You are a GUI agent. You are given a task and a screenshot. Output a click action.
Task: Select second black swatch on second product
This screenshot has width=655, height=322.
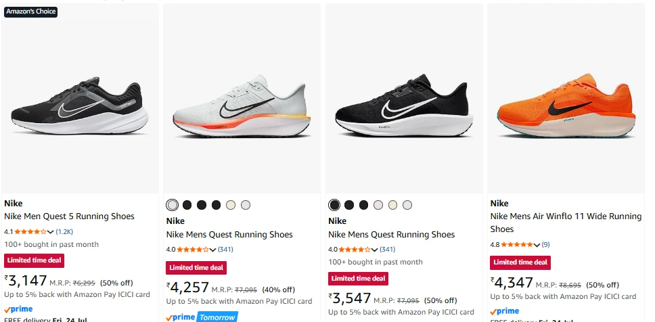coord(202,205)
